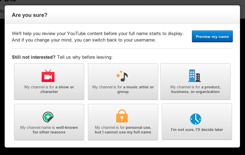Viewport: 245px width, 155px height.
Task: Click the blue clock icon
Action: coord(195,118)
